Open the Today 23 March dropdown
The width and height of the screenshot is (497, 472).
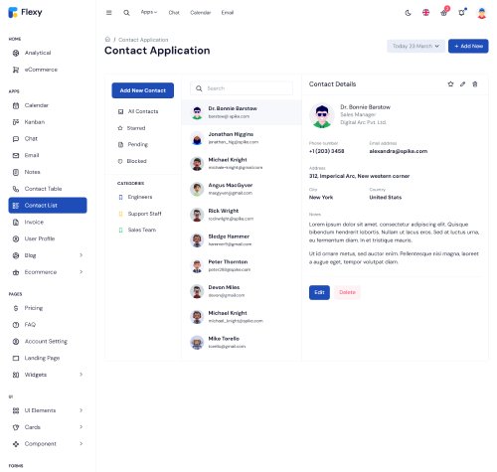tap(415, 46)
